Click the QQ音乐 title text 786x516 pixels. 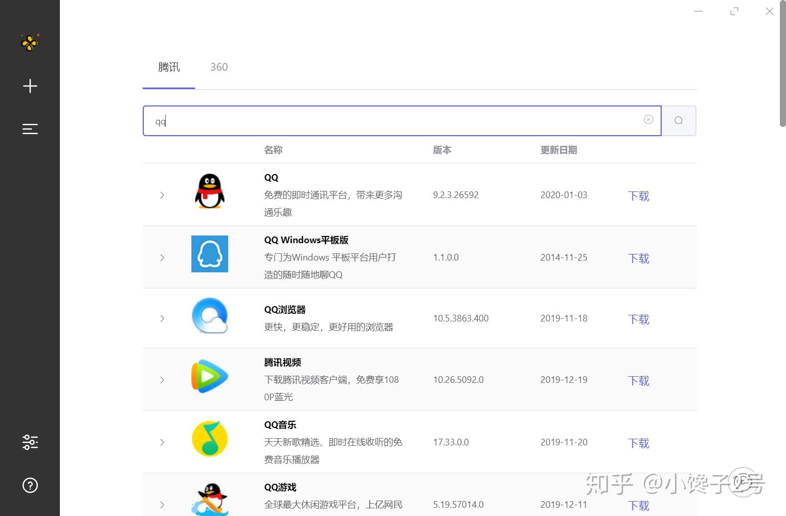pos(280,425)
